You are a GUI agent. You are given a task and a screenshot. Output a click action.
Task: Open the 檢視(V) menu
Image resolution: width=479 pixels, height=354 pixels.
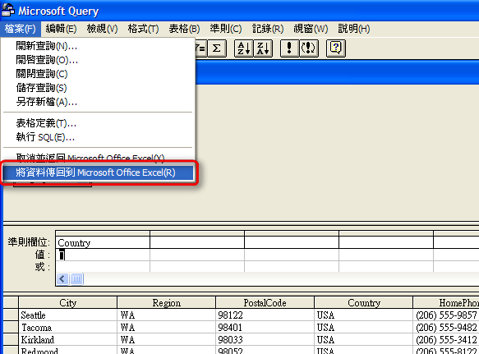tap(103, 29)
